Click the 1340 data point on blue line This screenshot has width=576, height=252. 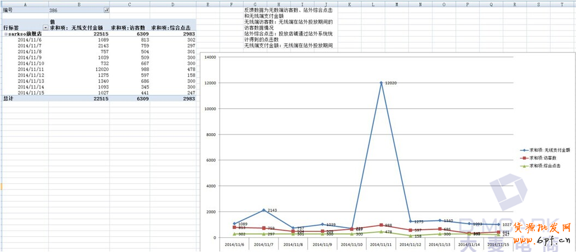(440, 220)
